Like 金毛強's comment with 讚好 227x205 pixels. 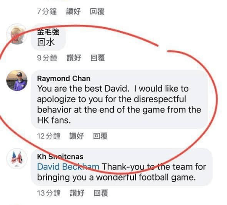click(x=74, y=58)
